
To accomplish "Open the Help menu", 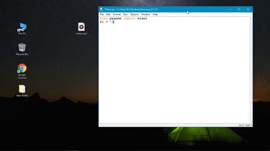I will [x=155, y=14].
